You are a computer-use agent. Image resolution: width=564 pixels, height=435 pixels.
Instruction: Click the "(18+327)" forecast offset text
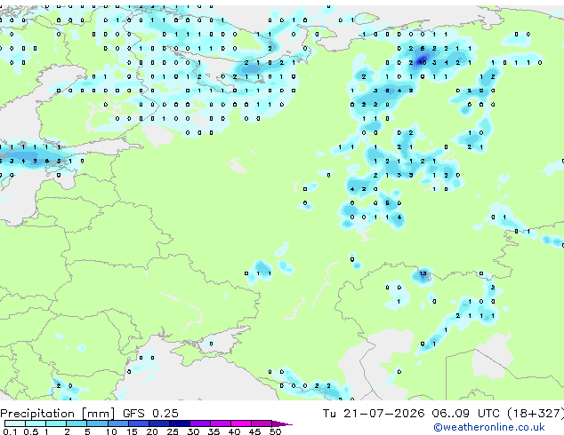pyautogui.click(x=536, y=414)
